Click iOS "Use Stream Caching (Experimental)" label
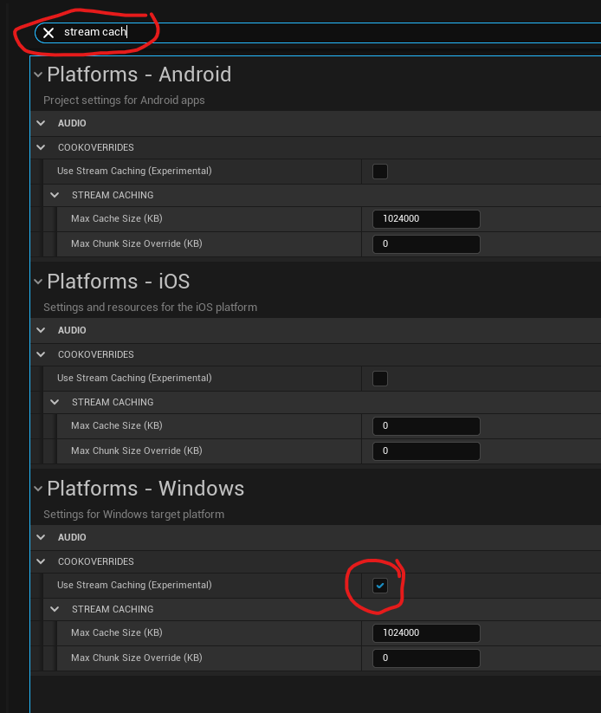Image resolution: width=601 pixels, height=713 pixels. [x=134, y=378]
